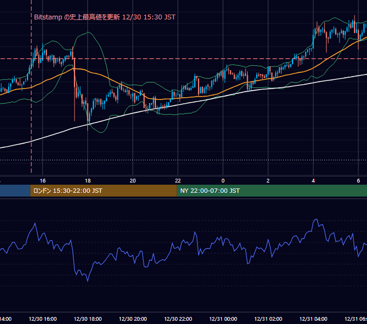
Task: Click the 6 hour axis label
Action: pos(358,181)
